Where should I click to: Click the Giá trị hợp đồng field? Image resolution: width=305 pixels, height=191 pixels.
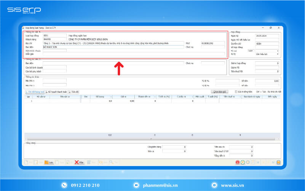tap(267, 63)
